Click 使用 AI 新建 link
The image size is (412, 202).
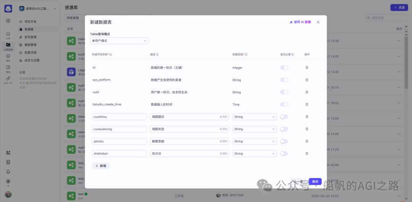click(300, 22)
